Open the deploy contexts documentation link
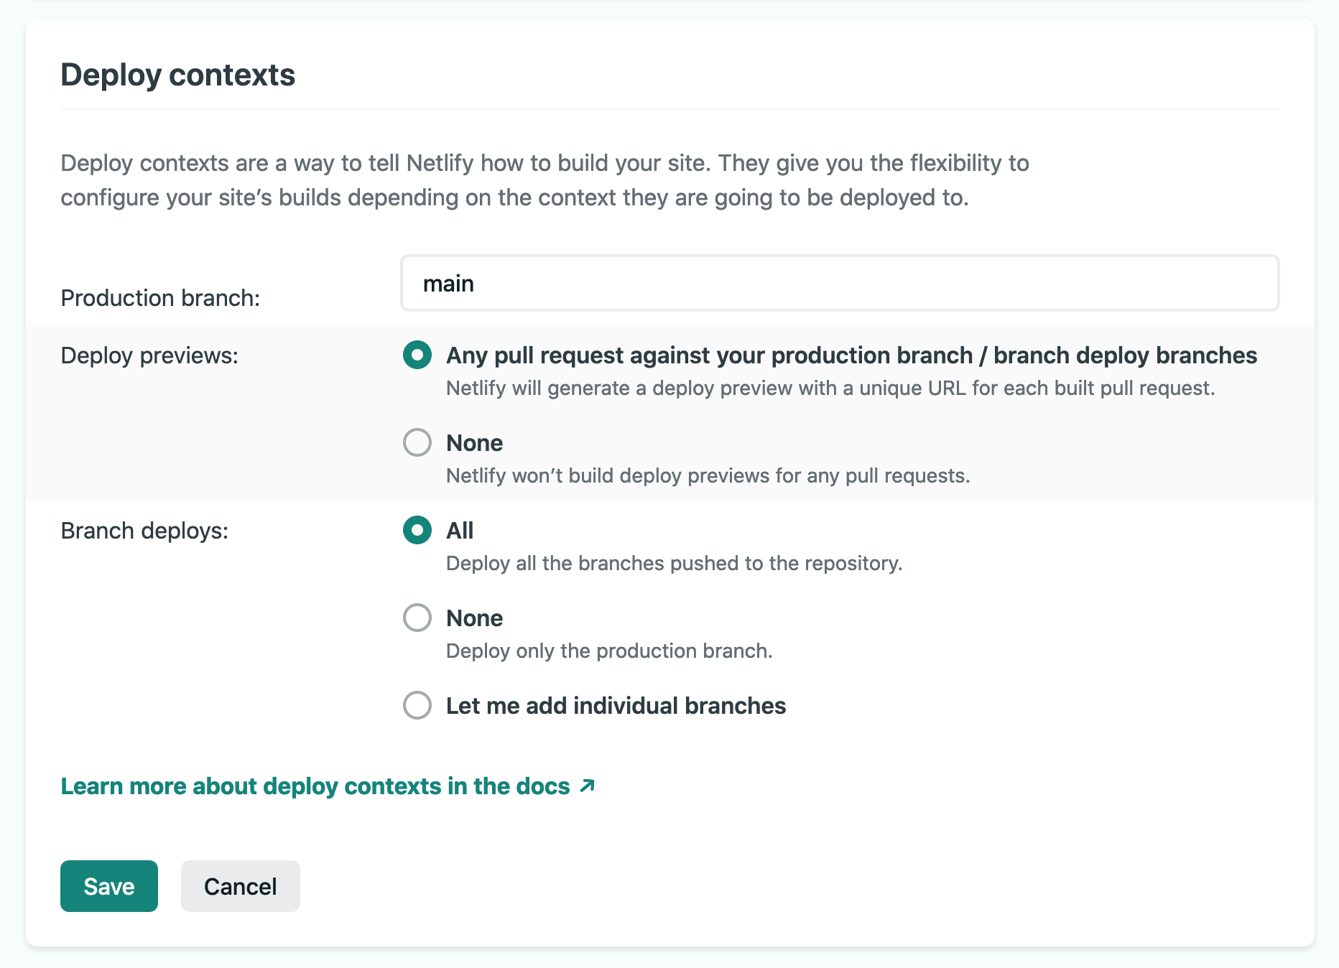 click(314, 786)
